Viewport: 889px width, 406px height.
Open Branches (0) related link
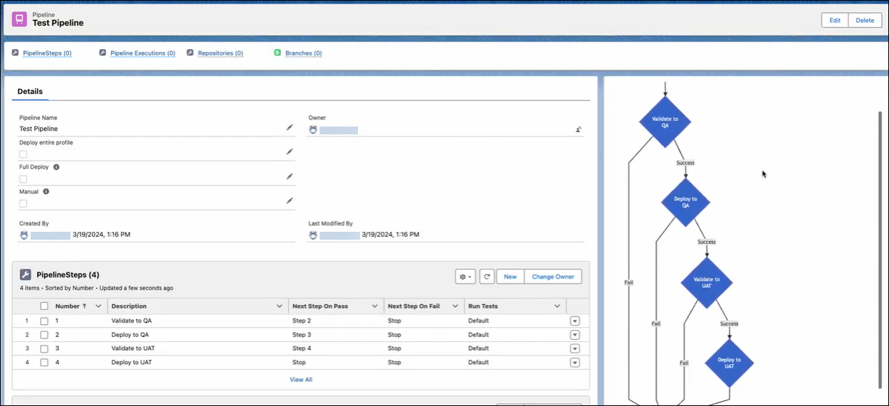pyautogui.click(x=303, y=53)
